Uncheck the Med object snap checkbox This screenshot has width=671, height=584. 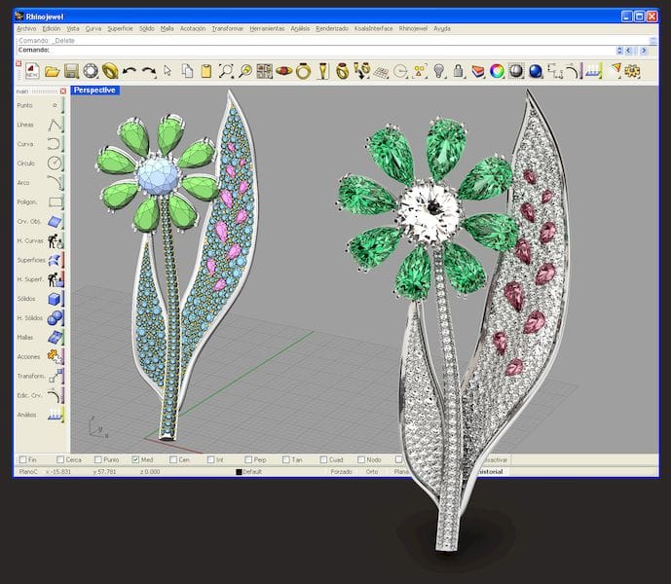135,459
